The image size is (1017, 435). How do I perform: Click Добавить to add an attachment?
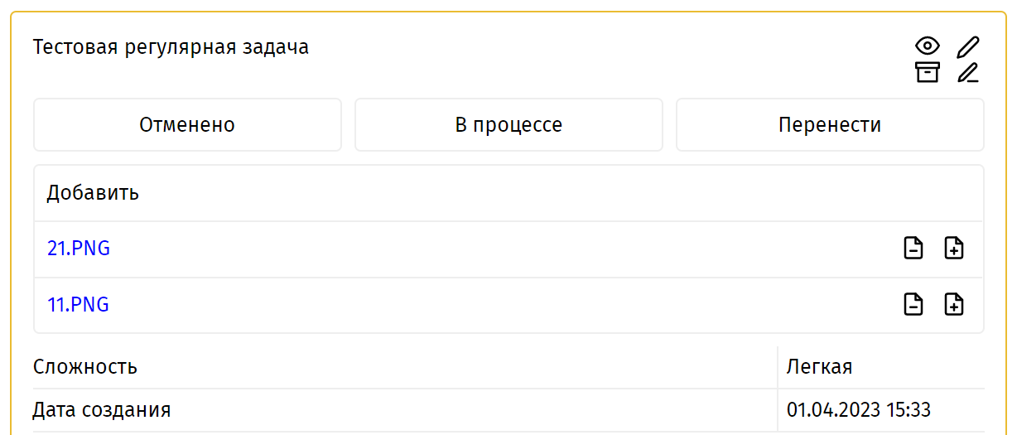[x=93, y=193]
